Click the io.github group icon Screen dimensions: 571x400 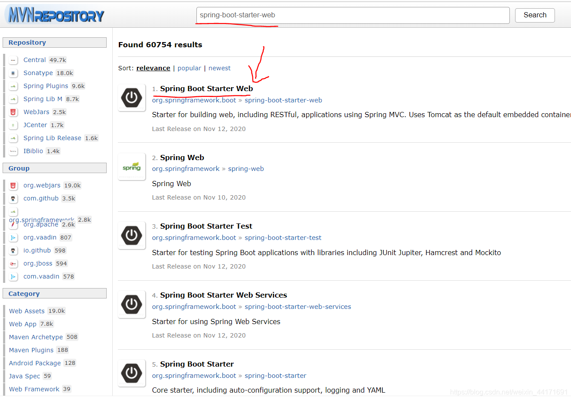click(x=13, y=251)
